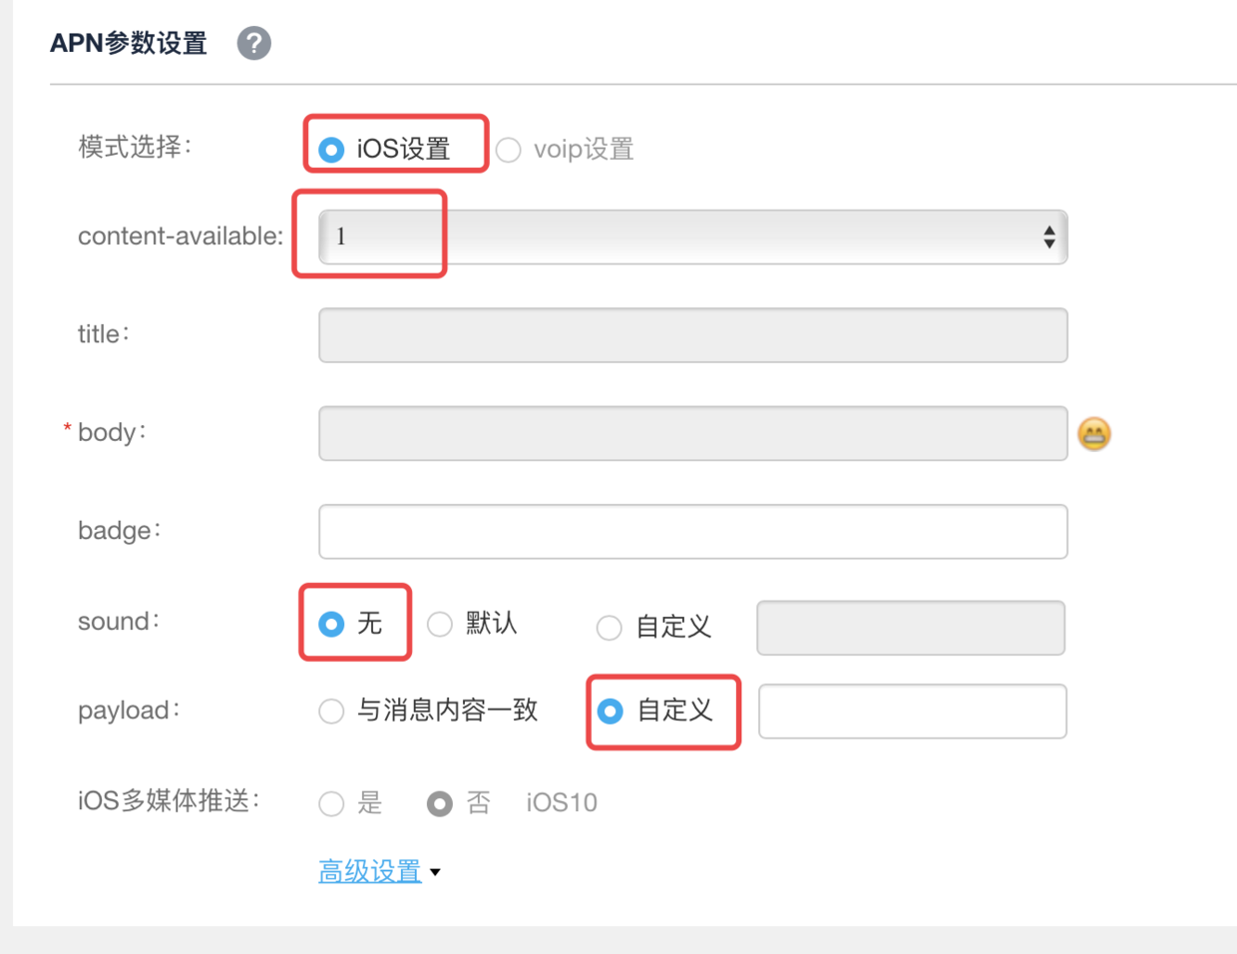Set sound to 无
Image resolution: width=1237 pixels, height=954 pixels.
click(330, 624)
